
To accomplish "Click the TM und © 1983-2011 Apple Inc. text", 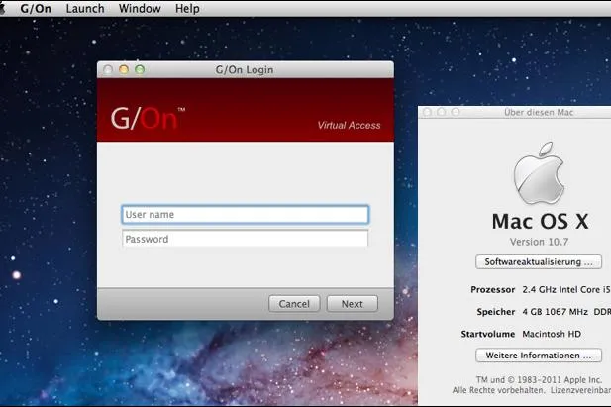I will (x=539, y=379).
